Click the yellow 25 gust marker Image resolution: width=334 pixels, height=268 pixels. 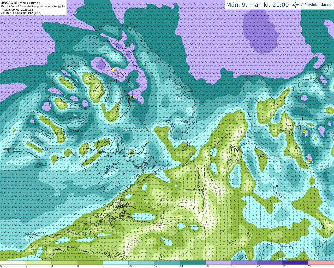coord(132,97)
